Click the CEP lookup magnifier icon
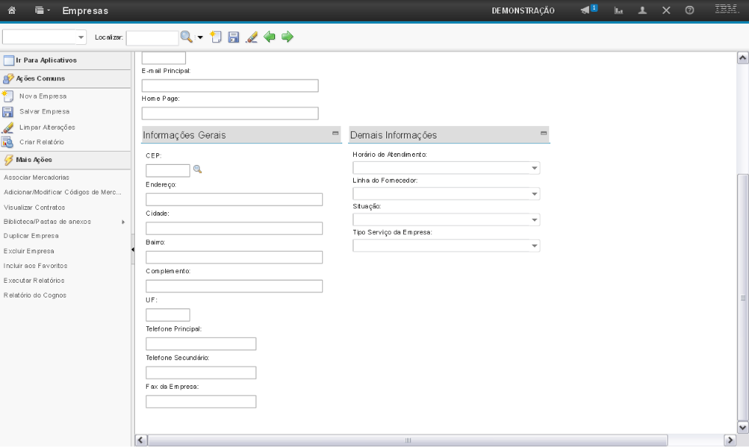 pyautogui.click(x=197, y=169)
